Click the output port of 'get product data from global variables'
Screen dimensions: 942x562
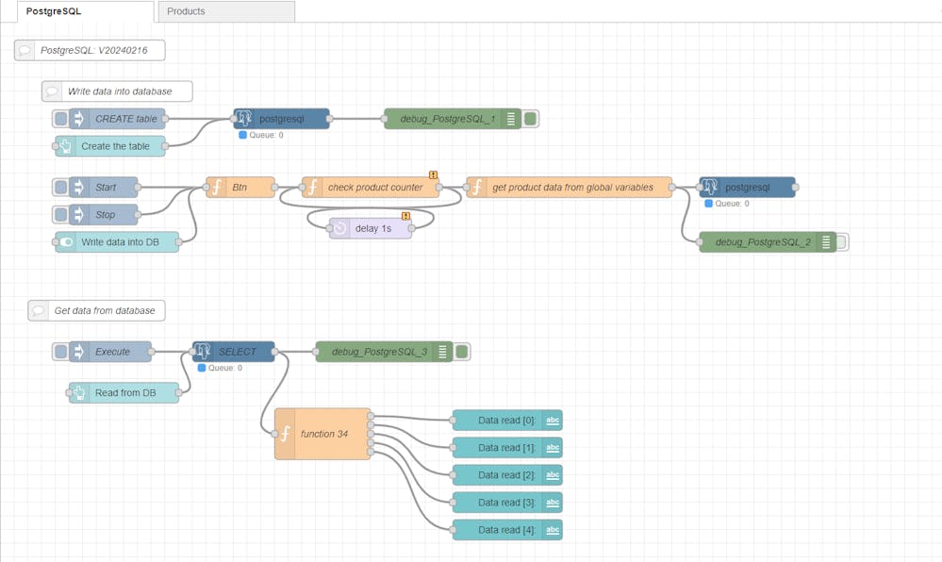point(671,188)
